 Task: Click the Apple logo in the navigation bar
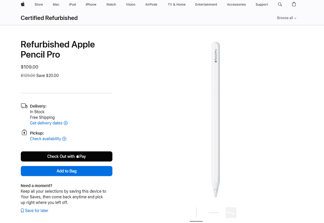click(22, 4)
